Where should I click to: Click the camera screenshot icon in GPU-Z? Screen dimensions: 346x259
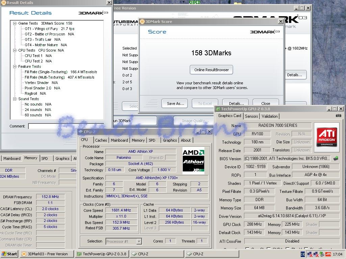click(x=338, y=116)
